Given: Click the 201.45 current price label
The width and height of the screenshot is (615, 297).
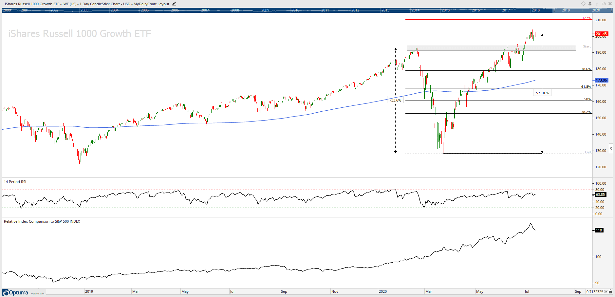Looking at the screenshot, I should click(x=601, y=34).
